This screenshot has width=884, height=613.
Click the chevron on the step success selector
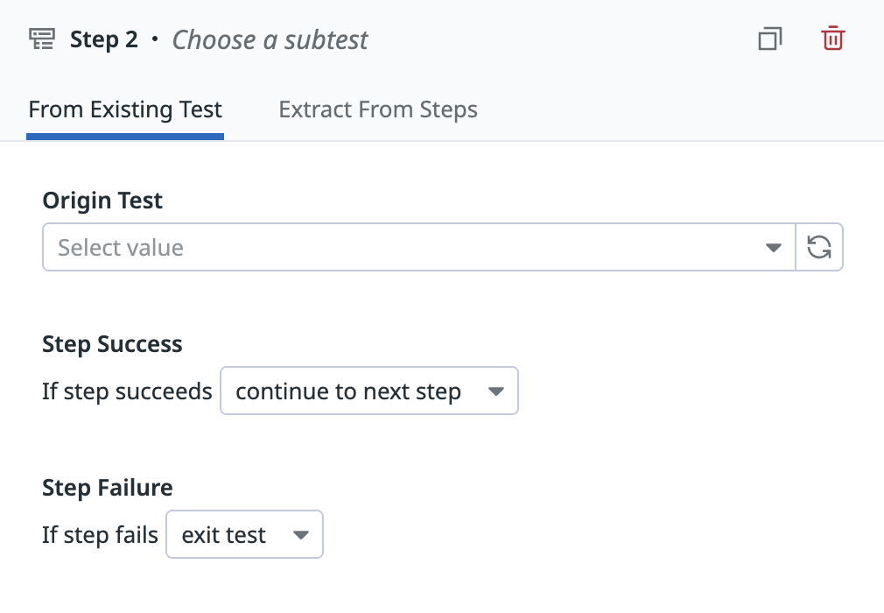click(496, 391)
